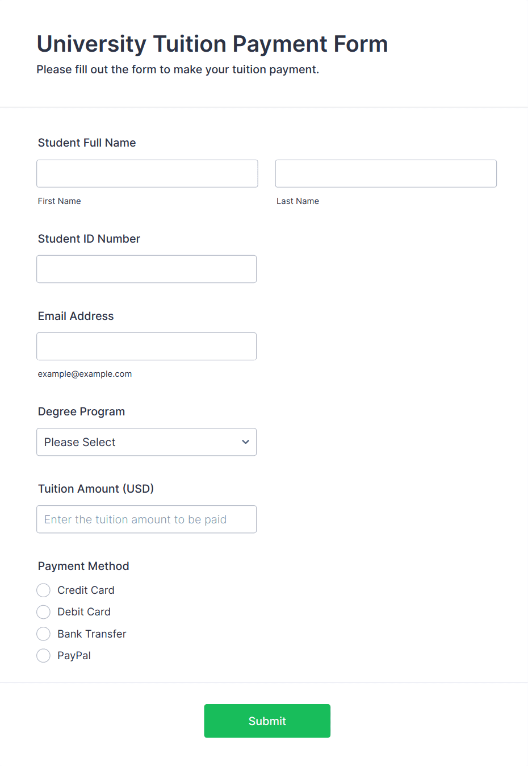This screenshot has height=766, width=528.
Task: Click the First Name input field
Action: click(x=147, y=173)
